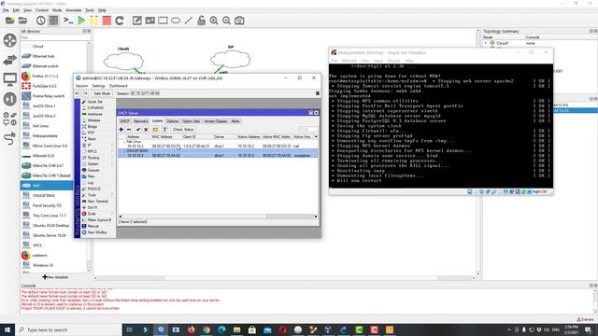Expand the System submenu in WinBox
The image size is (598, 336).
pyautogui.click(x=97, y=164)
